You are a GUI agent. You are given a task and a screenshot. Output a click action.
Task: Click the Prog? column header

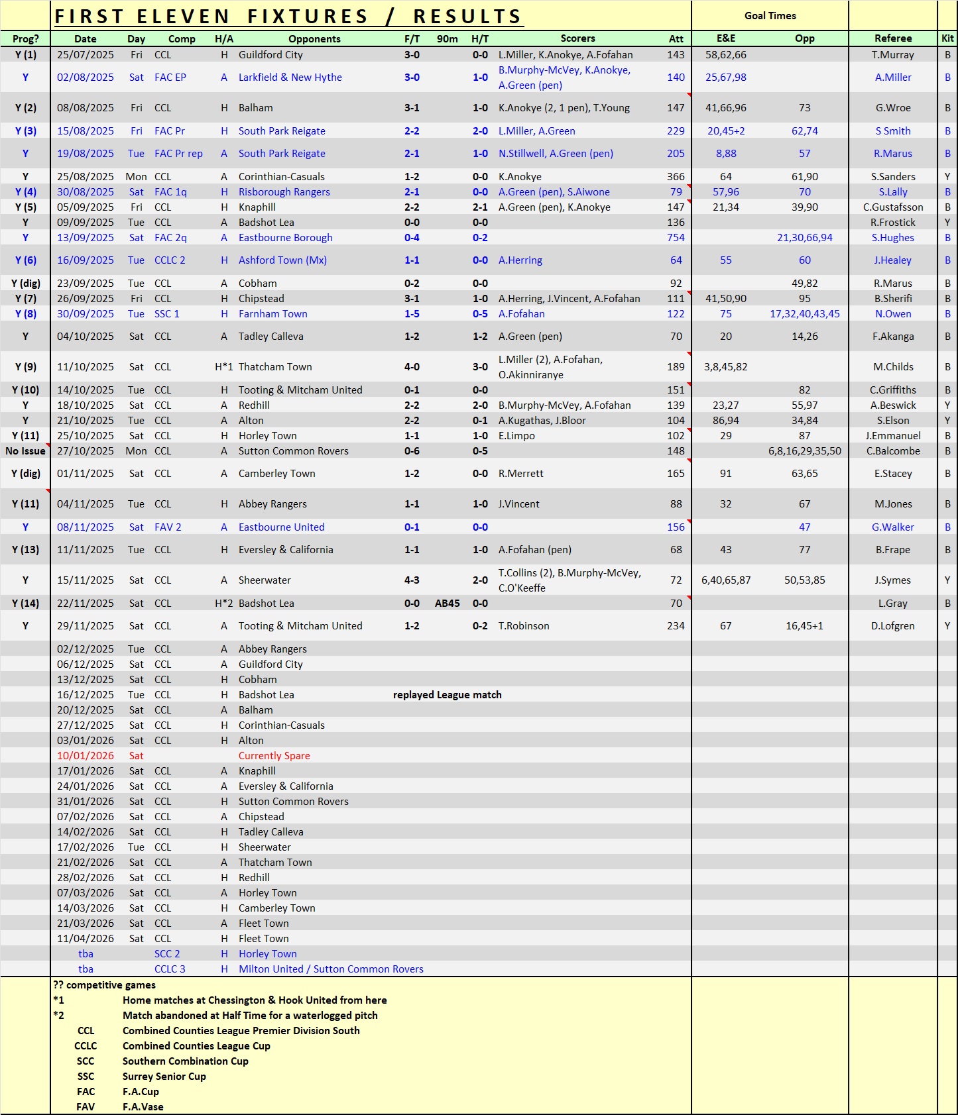(x=25, y=39)
